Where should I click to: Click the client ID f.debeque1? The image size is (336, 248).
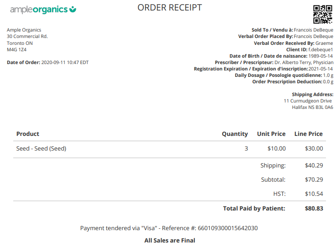pos(320,49)
